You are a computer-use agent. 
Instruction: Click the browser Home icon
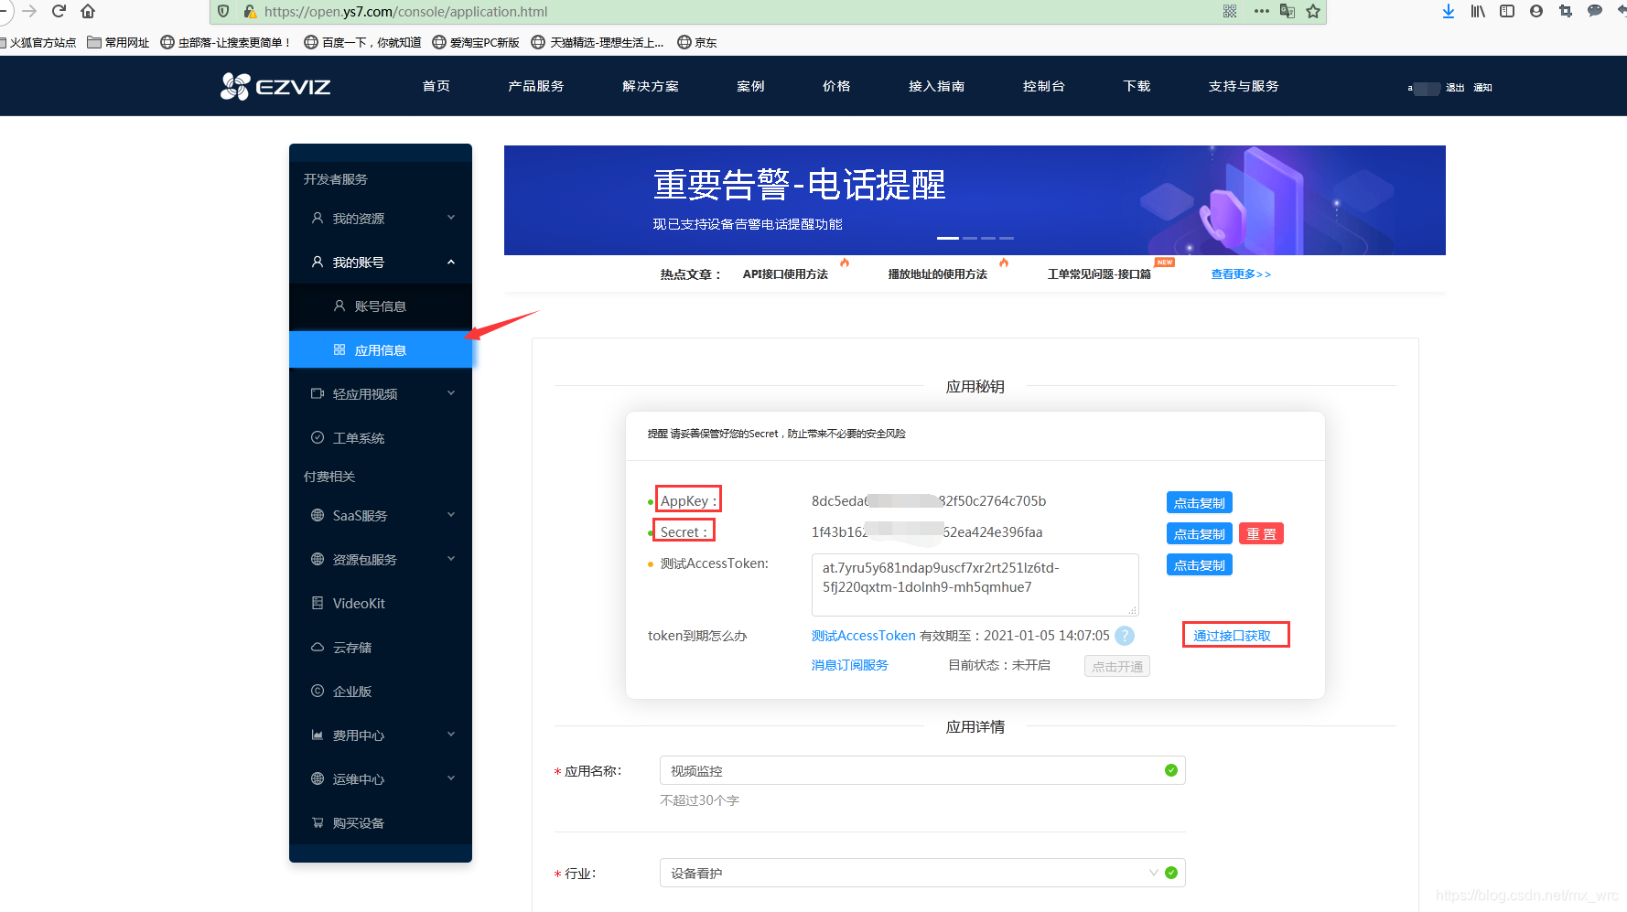90,12
